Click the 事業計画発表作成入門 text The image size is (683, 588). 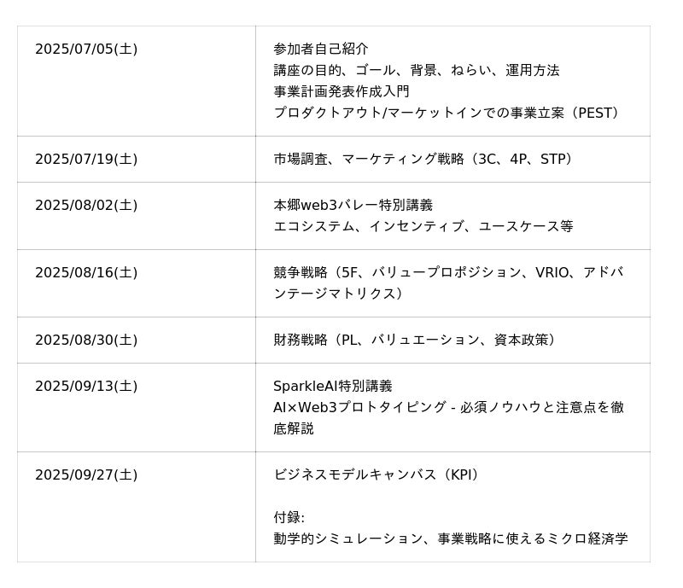click(x=341, y=91)
